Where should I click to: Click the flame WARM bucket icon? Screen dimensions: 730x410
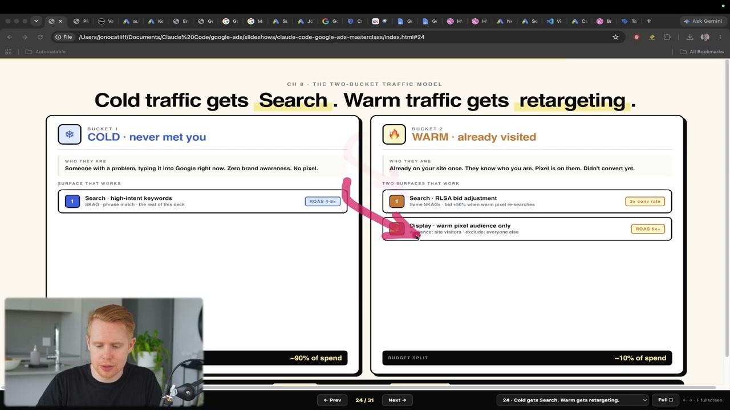394,134
